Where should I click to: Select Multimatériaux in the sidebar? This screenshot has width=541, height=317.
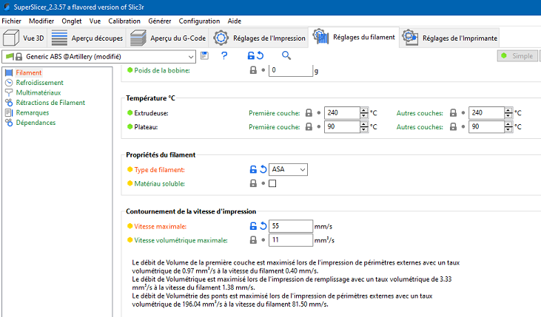(38, 92)
